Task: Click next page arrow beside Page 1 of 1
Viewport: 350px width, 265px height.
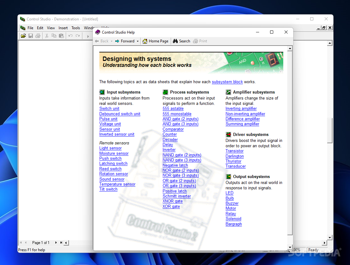Action: click(x=56, y=243)
